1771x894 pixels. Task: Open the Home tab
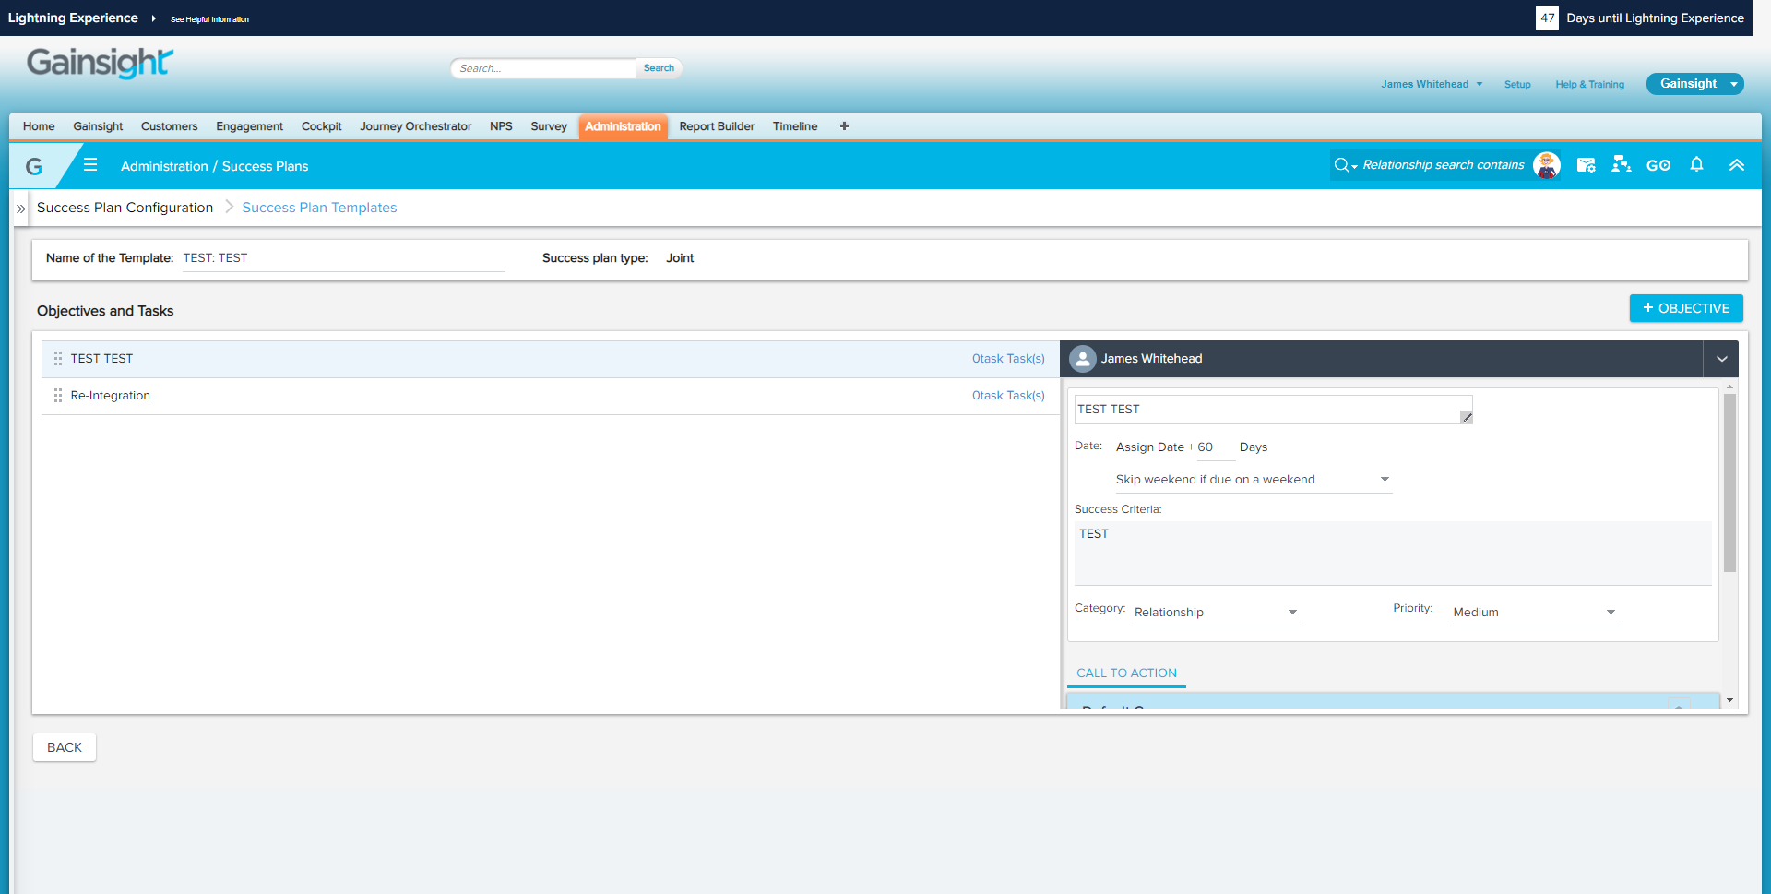pos(39,126)
